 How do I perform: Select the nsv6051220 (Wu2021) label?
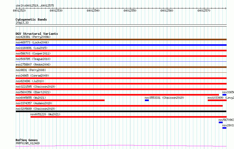(x=45, y=114)
